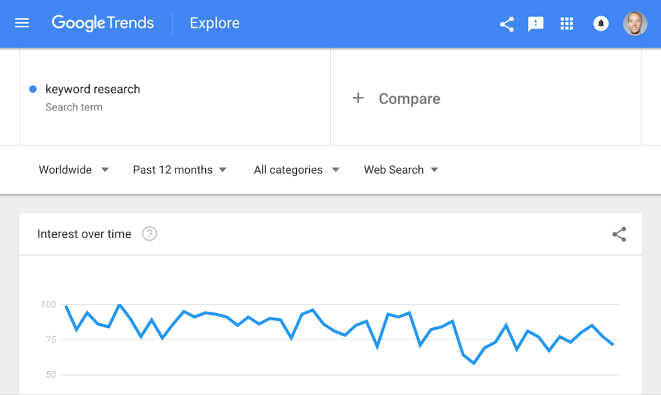Go to Google Trends home logo
The width and height of the screenshot is (661, 395).
click(x=103, y=23)
